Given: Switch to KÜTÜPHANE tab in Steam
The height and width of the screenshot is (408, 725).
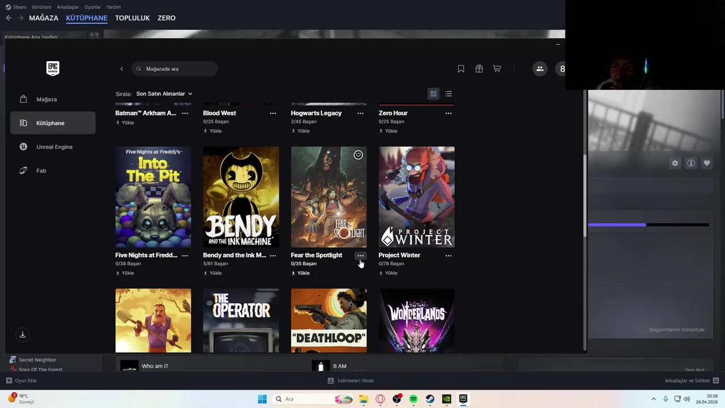Looking at the screenshot, I should tap(87, 18).
